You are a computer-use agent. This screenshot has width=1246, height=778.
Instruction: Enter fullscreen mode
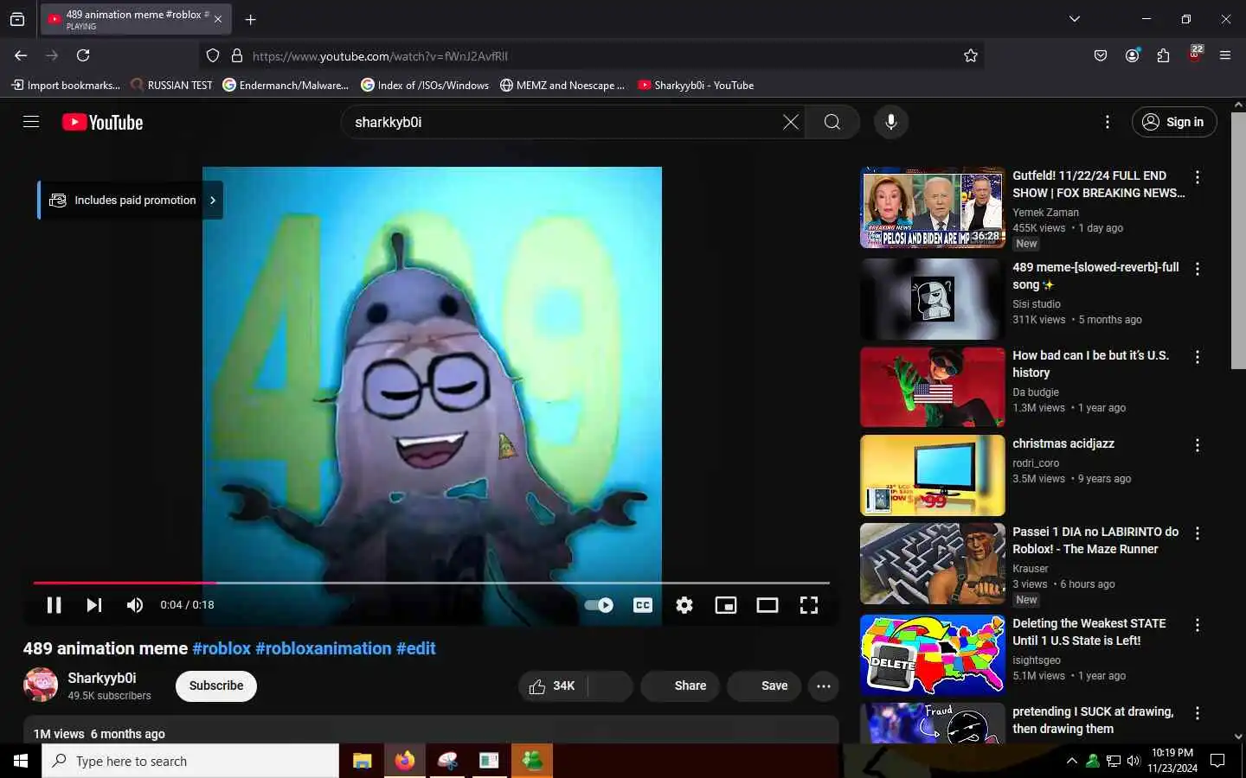(809, 605)
